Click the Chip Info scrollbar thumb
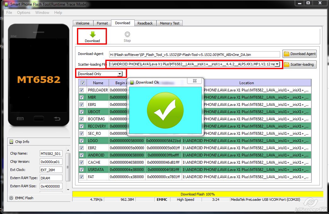This screenshot has height=214, width=329. [x=68, y=167]
